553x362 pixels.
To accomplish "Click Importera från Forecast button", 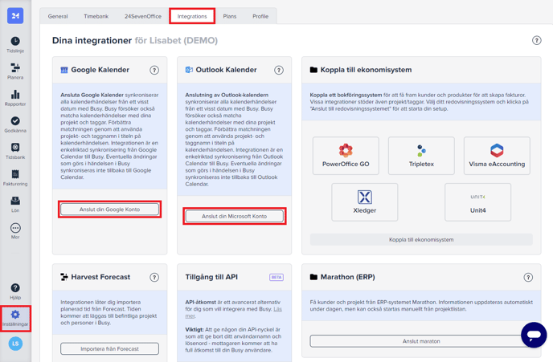I will click(x=109, y=349).
